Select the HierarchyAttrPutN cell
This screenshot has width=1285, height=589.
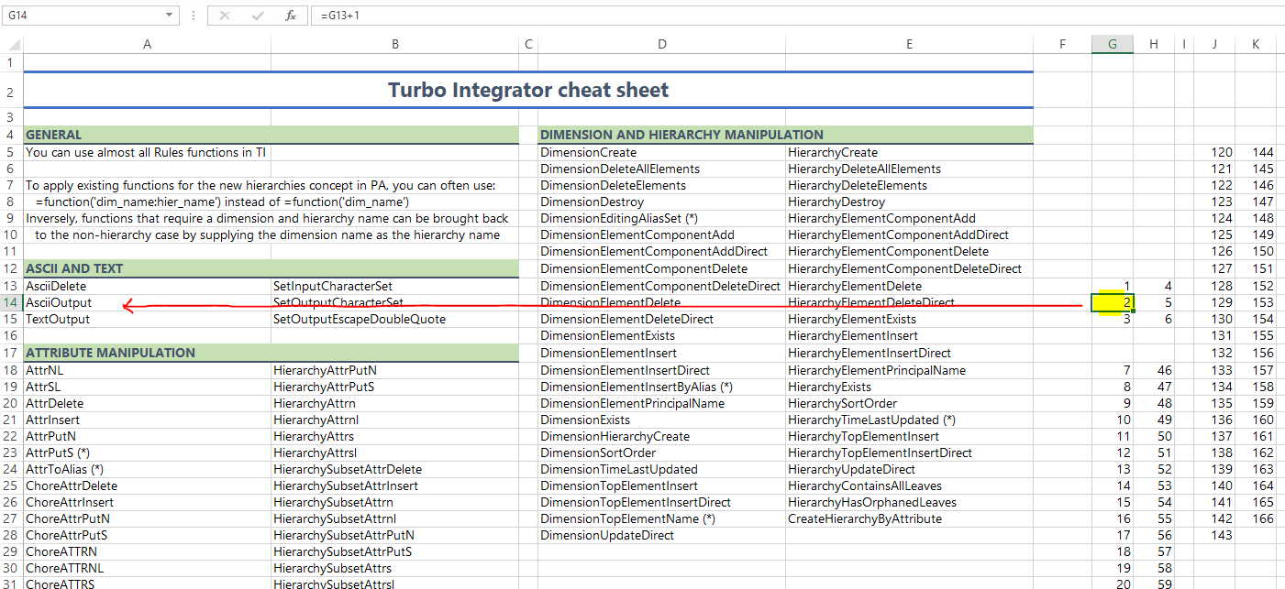point(395,370)
